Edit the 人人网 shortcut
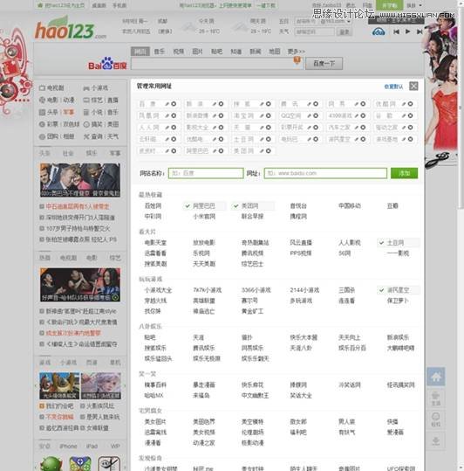 point(167,128)
